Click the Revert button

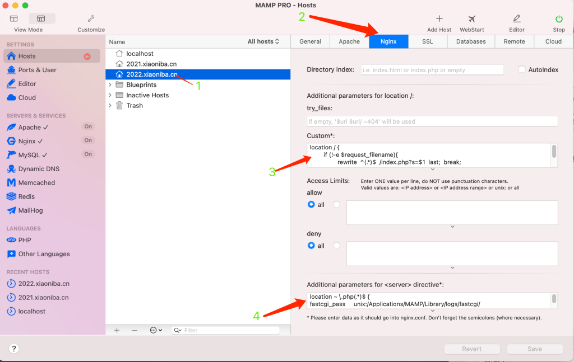pyautogui.click(x=472, y=349)
